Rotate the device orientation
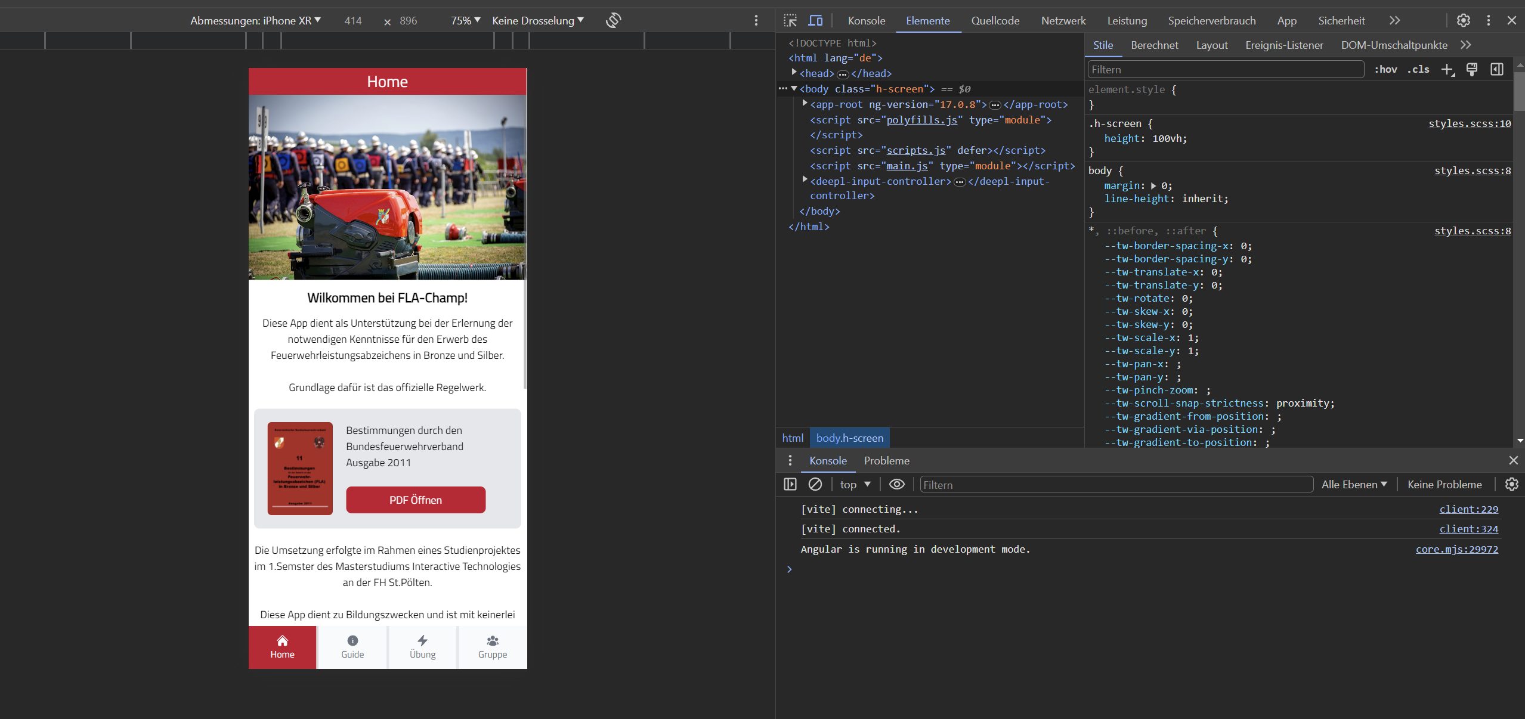The height and width of the screenshot is (719, 1525). (x=613, y=20)
